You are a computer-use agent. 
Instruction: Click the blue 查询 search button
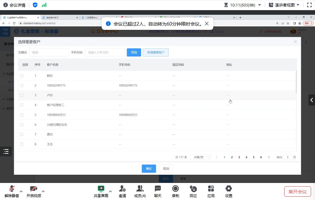pos(134,52)
